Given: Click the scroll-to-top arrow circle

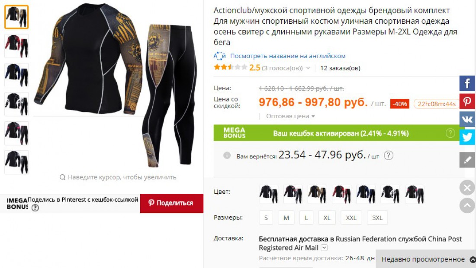Looking at the screenshot, I should (467, 205).
